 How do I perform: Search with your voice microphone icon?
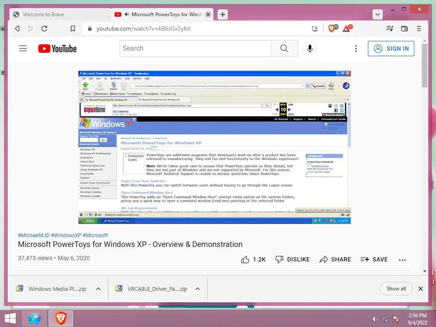pos(310,49)
